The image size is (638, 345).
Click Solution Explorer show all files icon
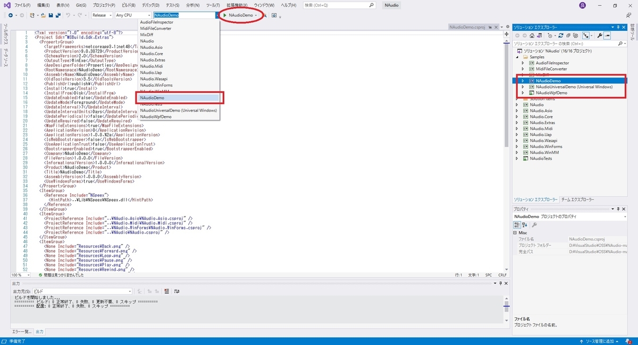[575, 36]
